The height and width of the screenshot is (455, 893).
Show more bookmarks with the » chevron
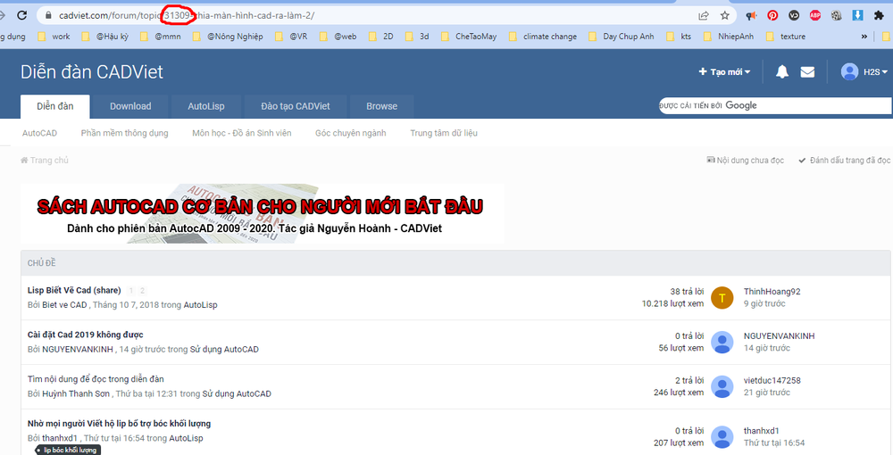pos(864,37)
